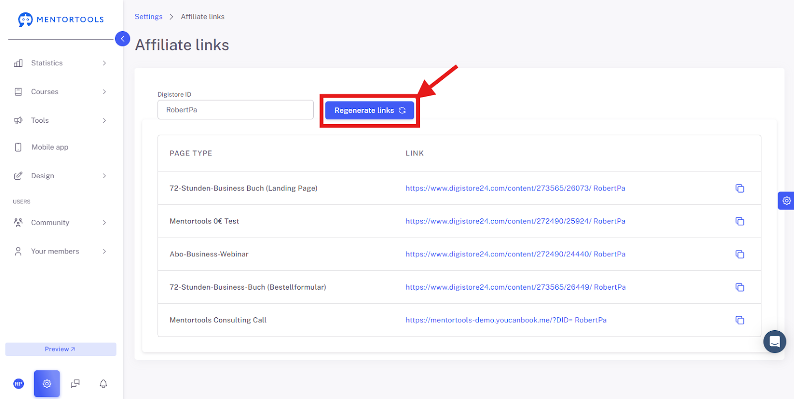This screenshot has height=399, width=794.
Task: Select the Abo-Business-Webinar row name
Action: coord(209,254)
